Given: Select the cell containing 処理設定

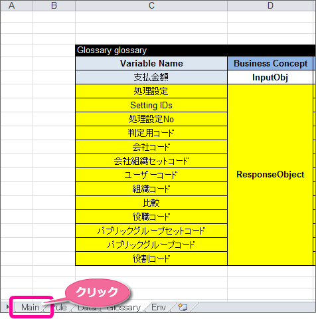Looking at the screenshot, I should pos(151,91).
